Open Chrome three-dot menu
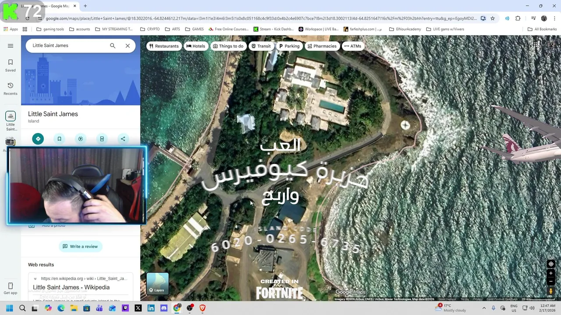 click(554, 18)
